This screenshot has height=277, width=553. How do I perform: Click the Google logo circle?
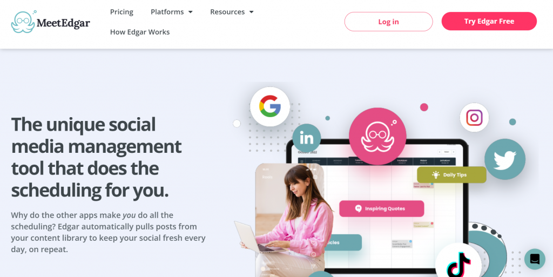[270, 106]
